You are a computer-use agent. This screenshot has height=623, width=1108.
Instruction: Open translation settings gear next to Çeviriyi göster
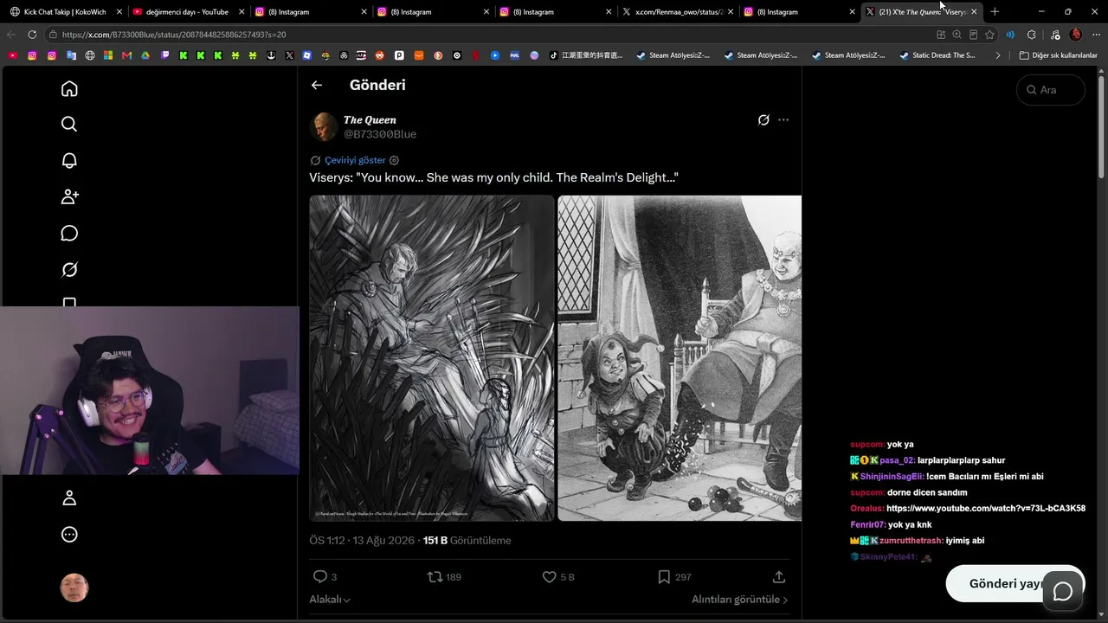pyautogui.click(x=394, y=160)
